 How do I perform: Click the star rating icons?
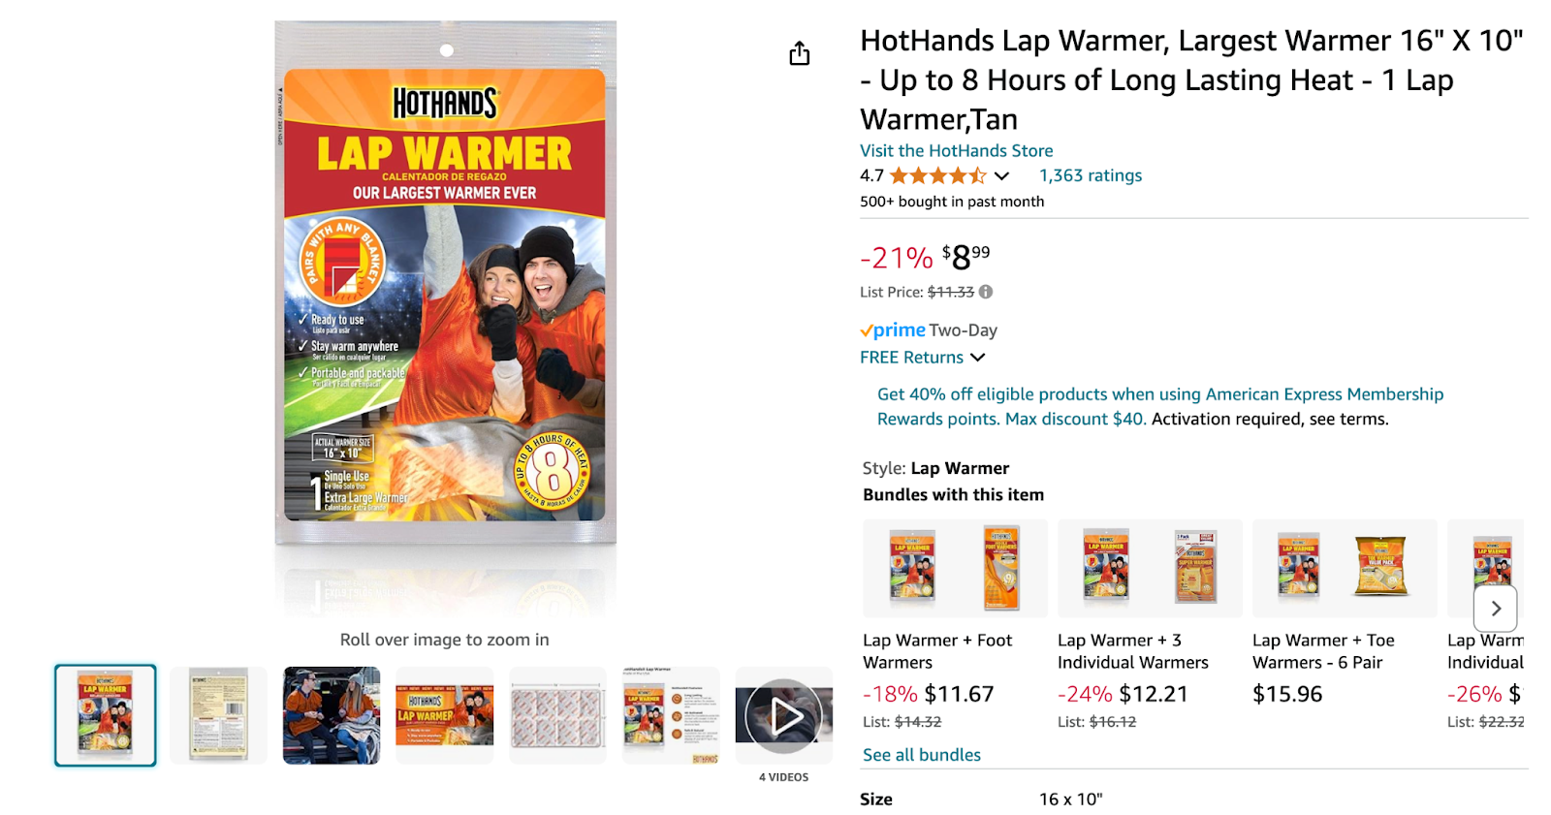pyautogui.click(x=937, y=175)
